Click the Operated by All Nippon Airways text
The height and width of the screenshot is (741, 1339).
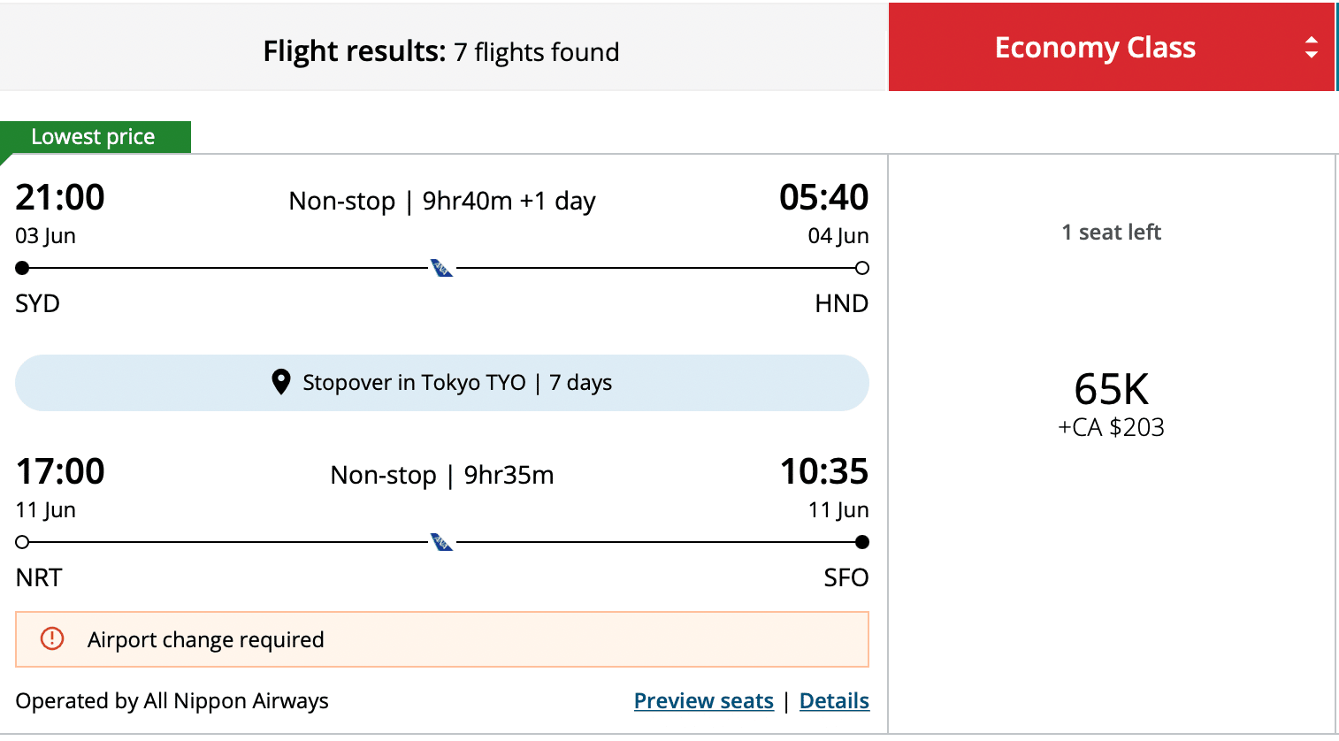pyautogui.click(x=172, y=701)
